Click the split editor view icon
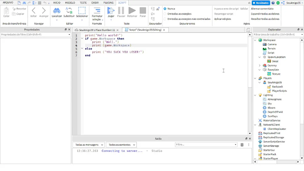The image size is (304, 171). click(248, 30)
